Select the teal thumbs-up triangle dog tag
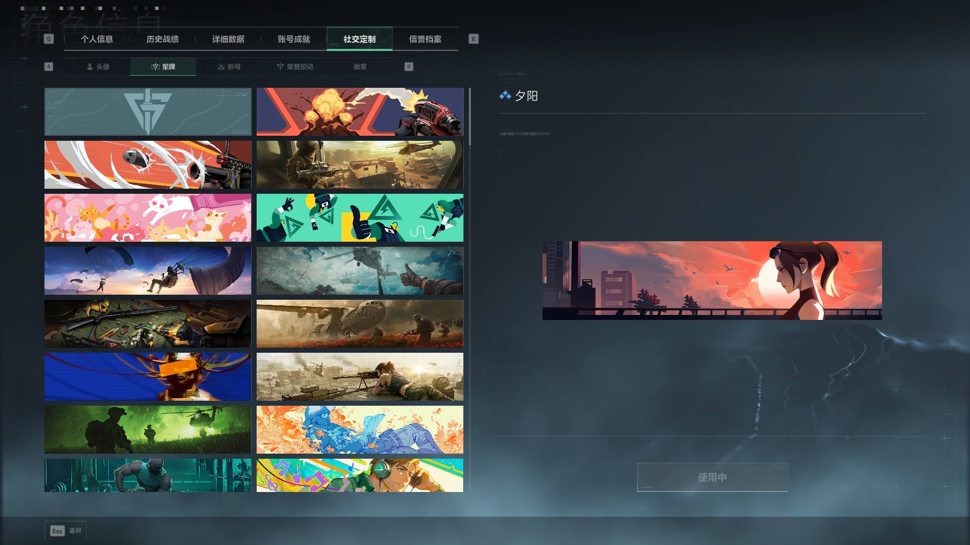Image resolution: width=970 pixels, height=545 pixels. [360, 217]
